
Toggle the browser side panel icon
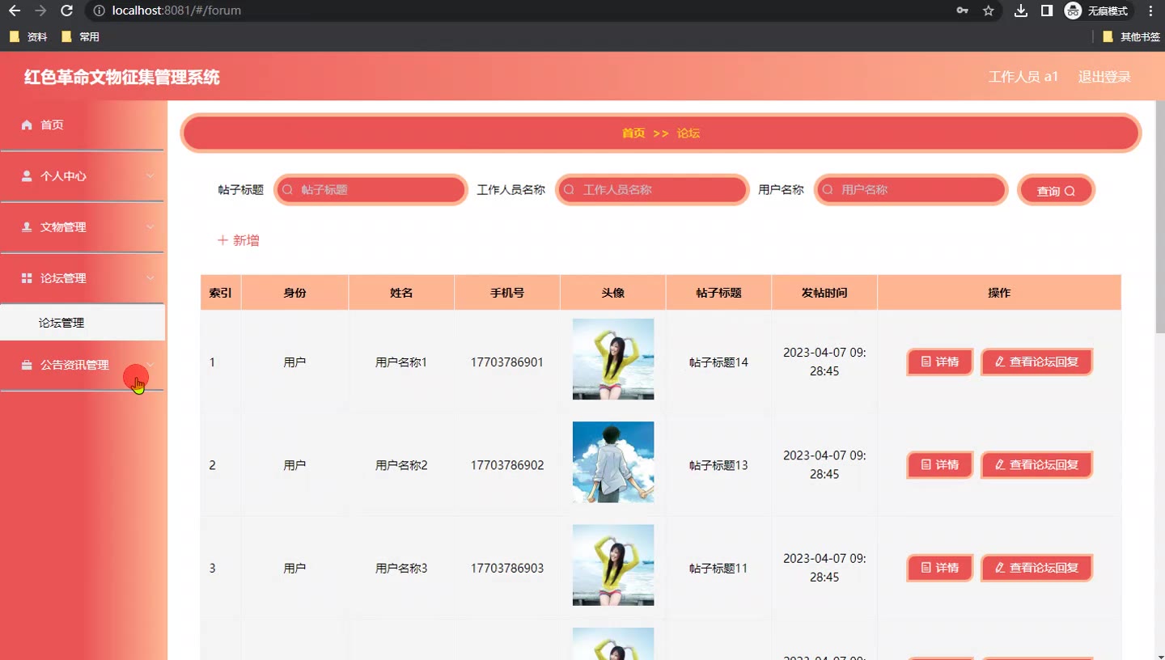click(1047, 11)
